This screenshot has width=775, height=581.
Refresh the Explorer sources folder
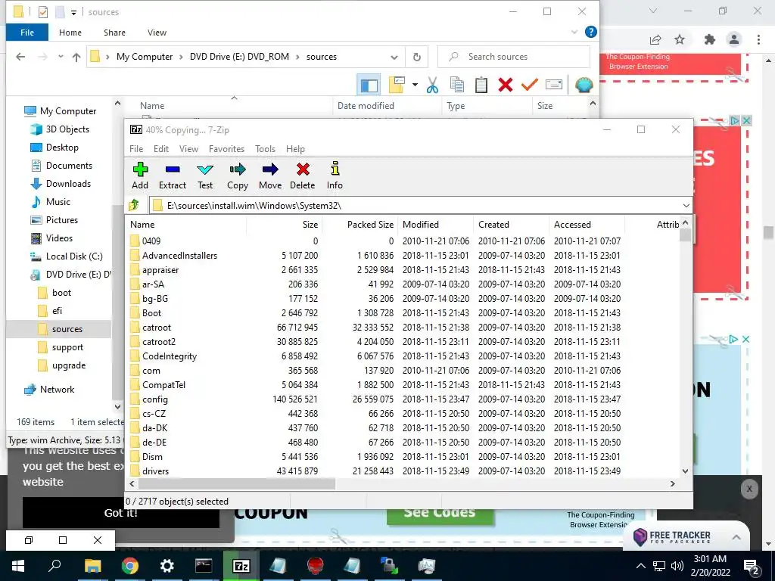(417, 57)
